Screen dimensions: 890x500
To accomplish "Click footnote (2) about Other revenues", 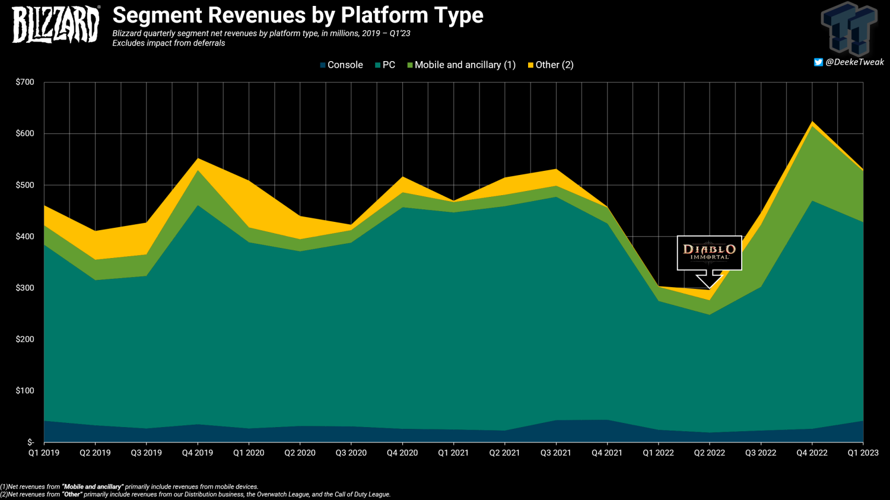I will (195, 494).
